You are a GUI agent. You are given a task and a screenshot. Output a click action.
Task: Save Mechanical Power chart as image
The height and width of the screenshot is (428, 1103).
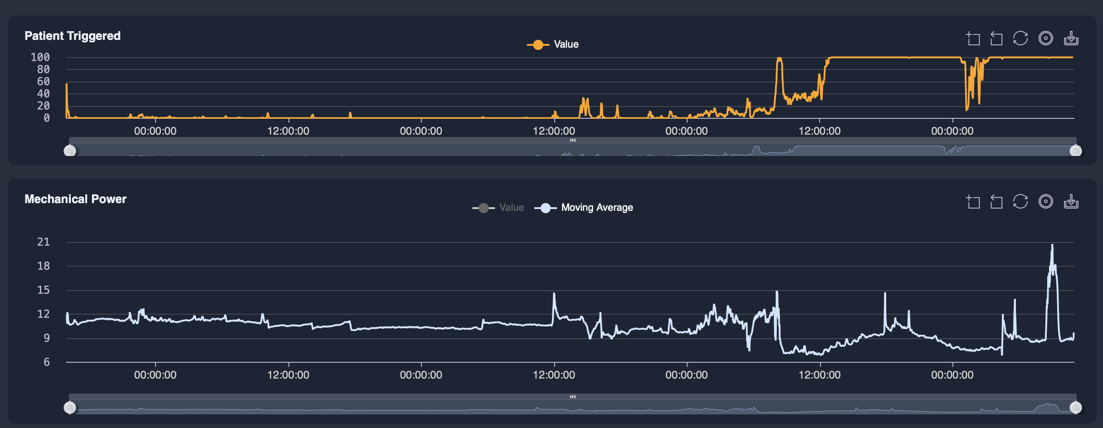1071,201
